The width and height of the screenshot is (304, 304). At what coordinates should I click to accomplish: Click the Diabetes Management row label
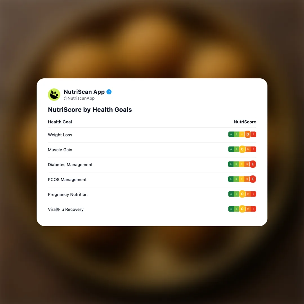70,165
